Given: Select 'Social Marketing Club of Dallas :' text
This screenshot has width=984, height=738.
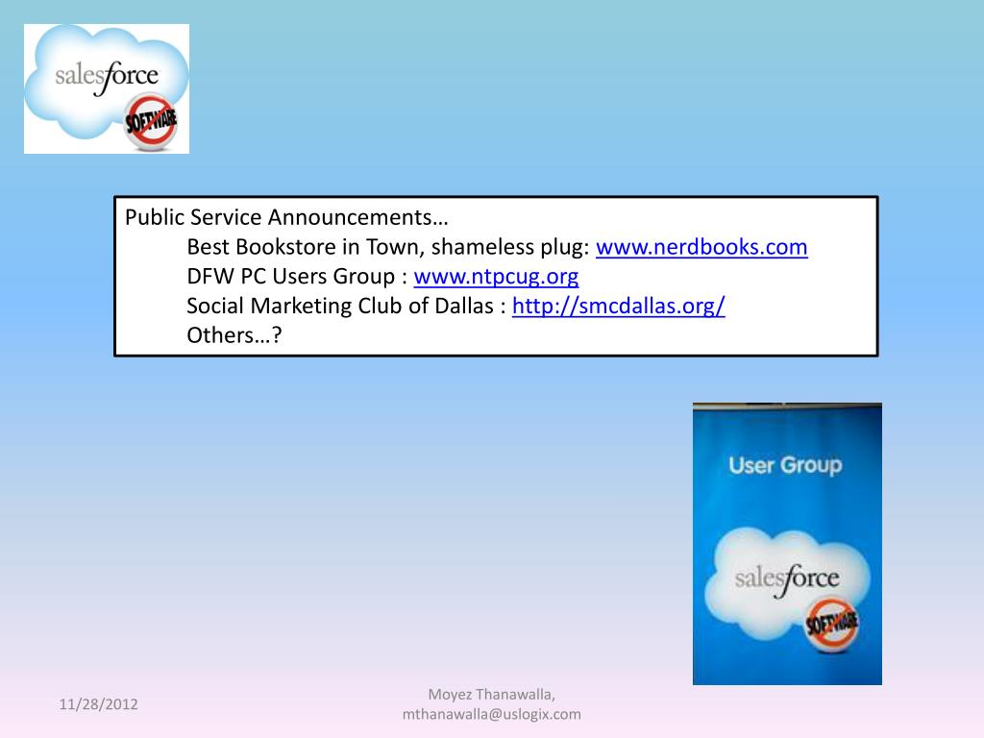Looking at the screenshot, I should pos(346,307).
